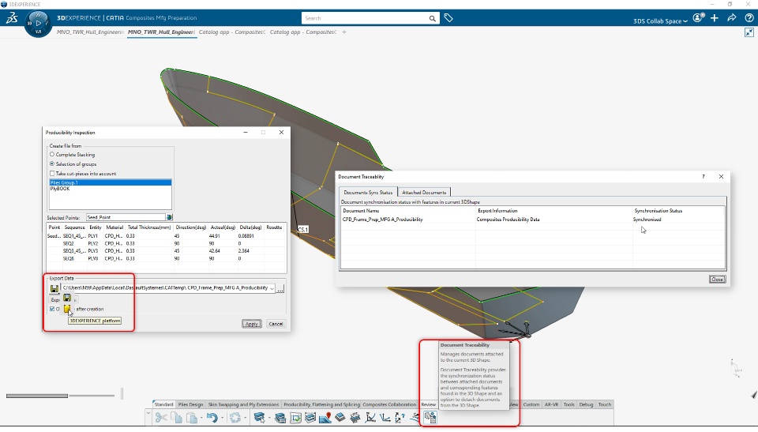Open Producibility, Flattening and Splicing tab
This screenshot has height=432, width=758.
coord(321,404)
